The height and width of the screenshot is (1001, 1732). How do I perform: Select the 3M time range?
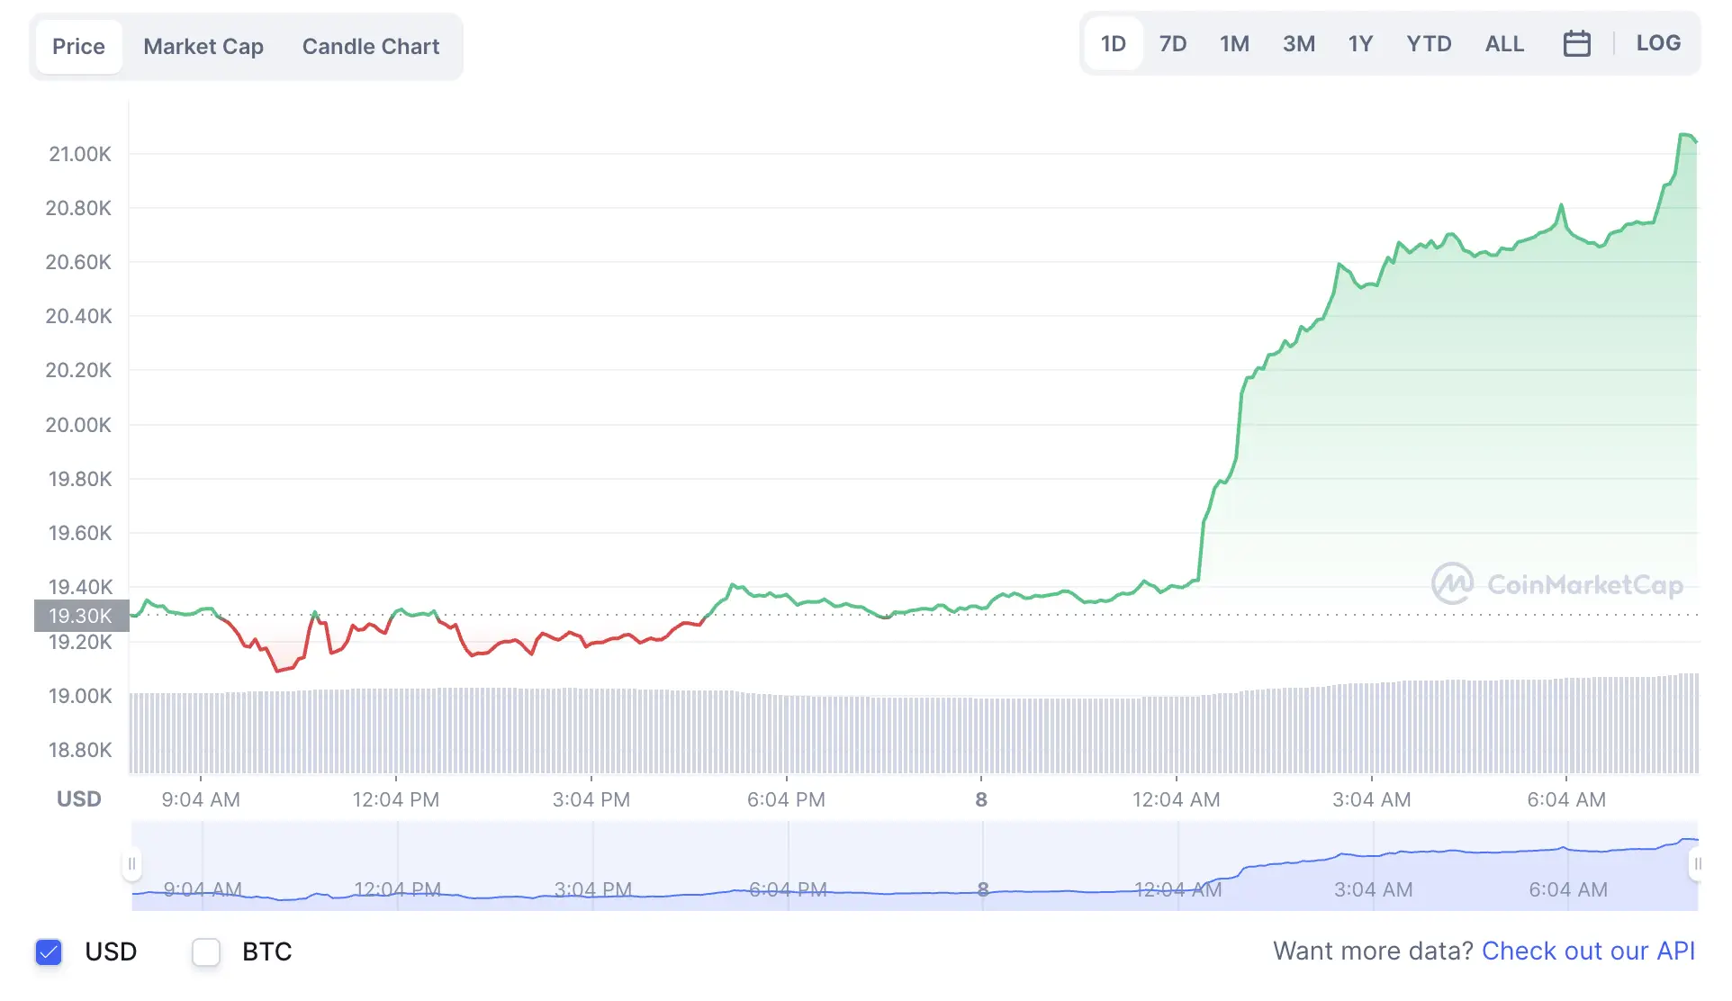point(1299,43)
